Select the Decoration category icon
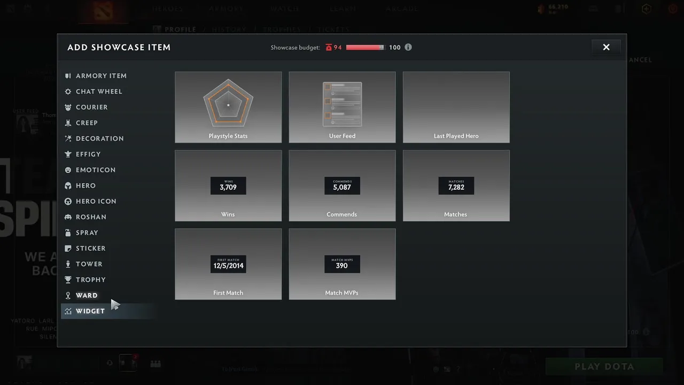684x385 pixels. [x=68, y=138]
